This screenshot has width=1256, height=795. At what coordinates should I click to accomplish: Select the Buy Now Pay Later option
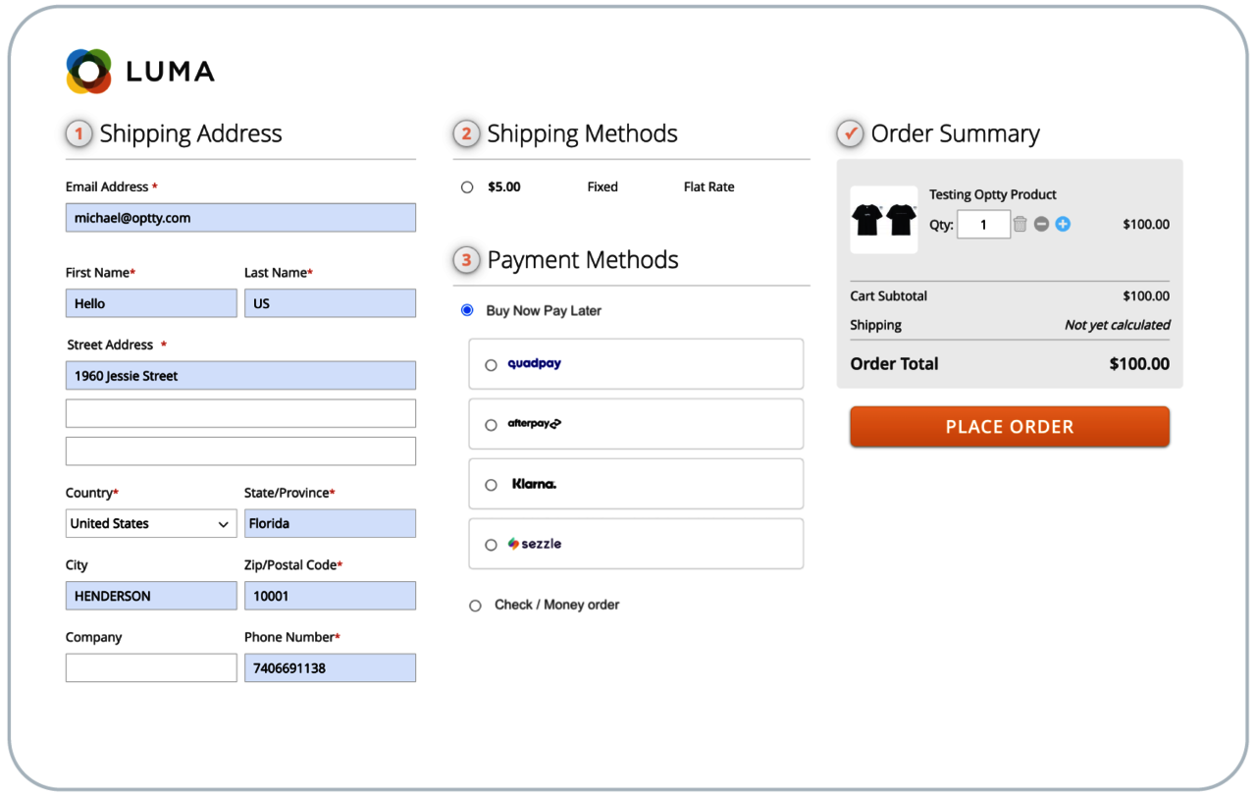467,310
